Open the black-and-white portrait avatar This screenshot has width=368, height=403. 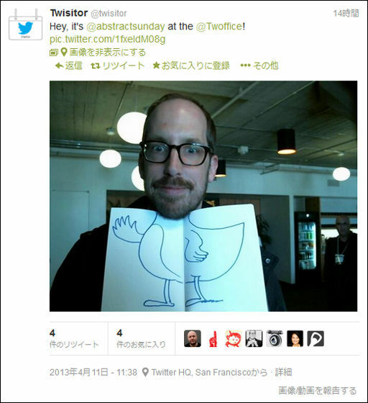click(x=254, y=339)
